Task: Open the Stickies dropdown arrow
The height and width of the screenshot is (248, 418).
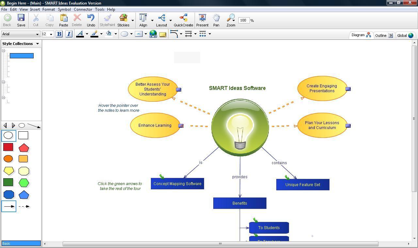Action: point(133,21)
